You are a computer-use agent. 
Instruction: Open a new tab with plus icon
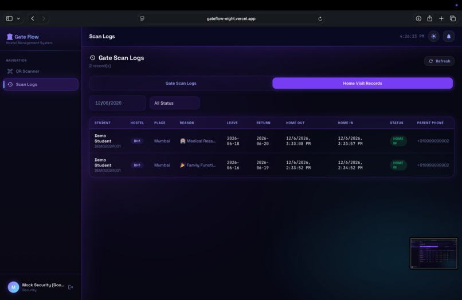pyautogui.click(x=441, y=18)
